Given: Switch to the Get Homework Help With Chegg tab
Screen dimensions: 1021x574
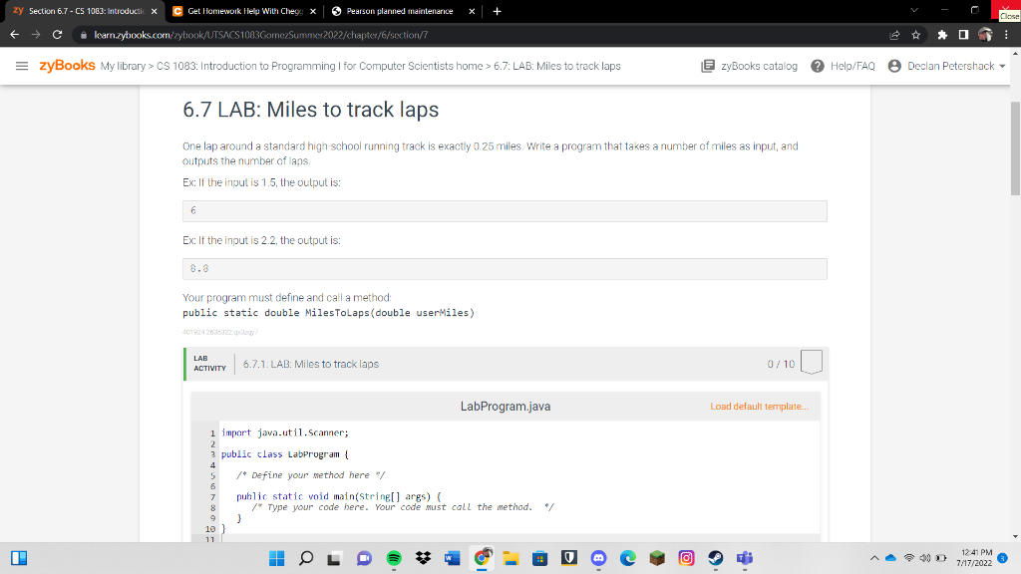Looking at the screenshot, I should coord(239,12).
